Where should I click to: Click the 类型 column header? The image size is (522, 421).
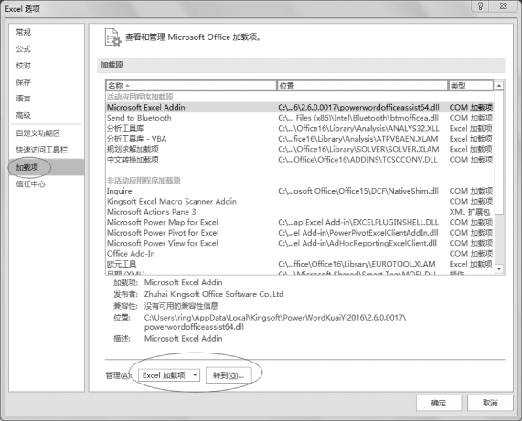tap(471, 86)
